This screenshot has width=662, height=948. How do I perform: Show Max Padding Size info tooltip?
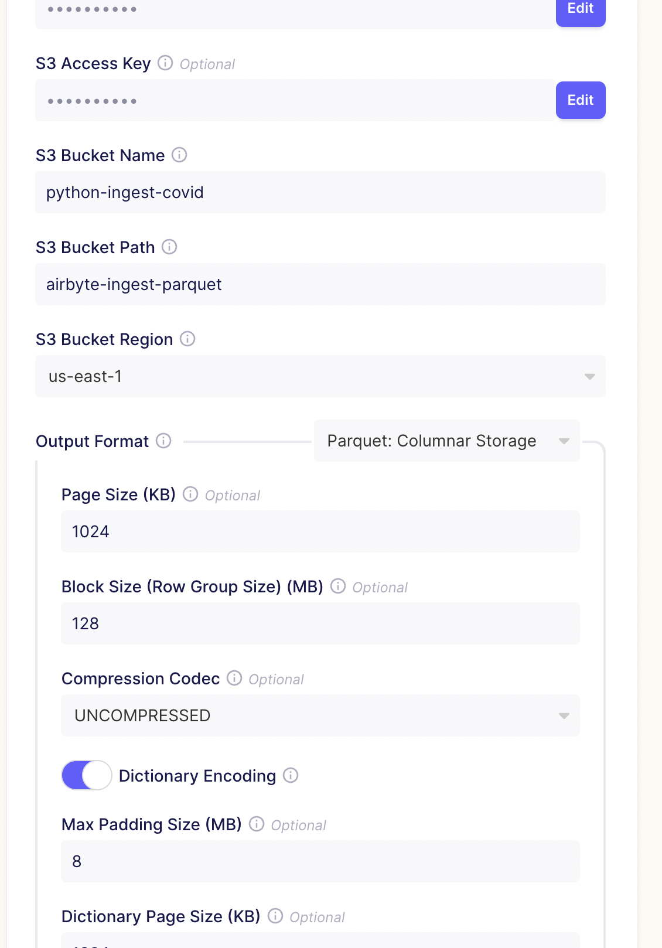pos(257,824)
